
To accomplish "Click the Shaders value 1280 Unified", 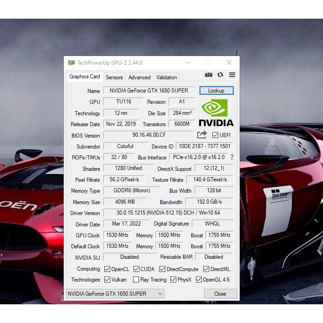I will (128, 168).
